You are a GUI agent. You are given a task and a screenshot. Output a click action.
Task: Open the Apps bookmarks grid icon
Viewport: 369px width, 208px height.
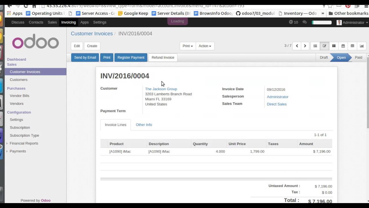(x=9, y=13)
